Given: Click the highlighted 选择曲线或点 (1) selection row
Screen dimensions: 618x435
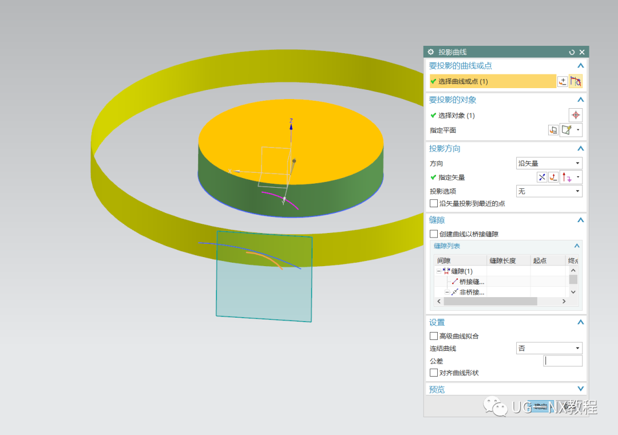Looking at the screenshot, I should [x=493, y=81].
